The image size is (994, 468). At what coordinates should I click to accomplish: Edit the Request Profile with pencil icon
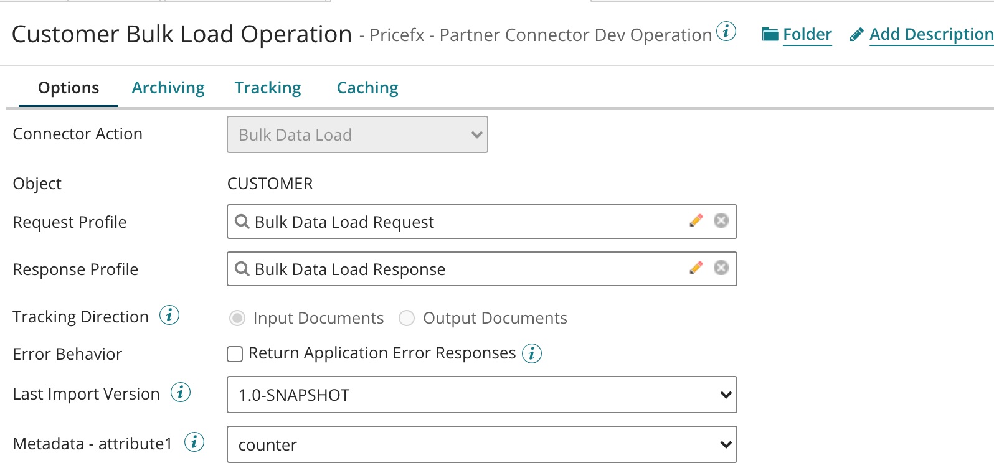[696, 220]
